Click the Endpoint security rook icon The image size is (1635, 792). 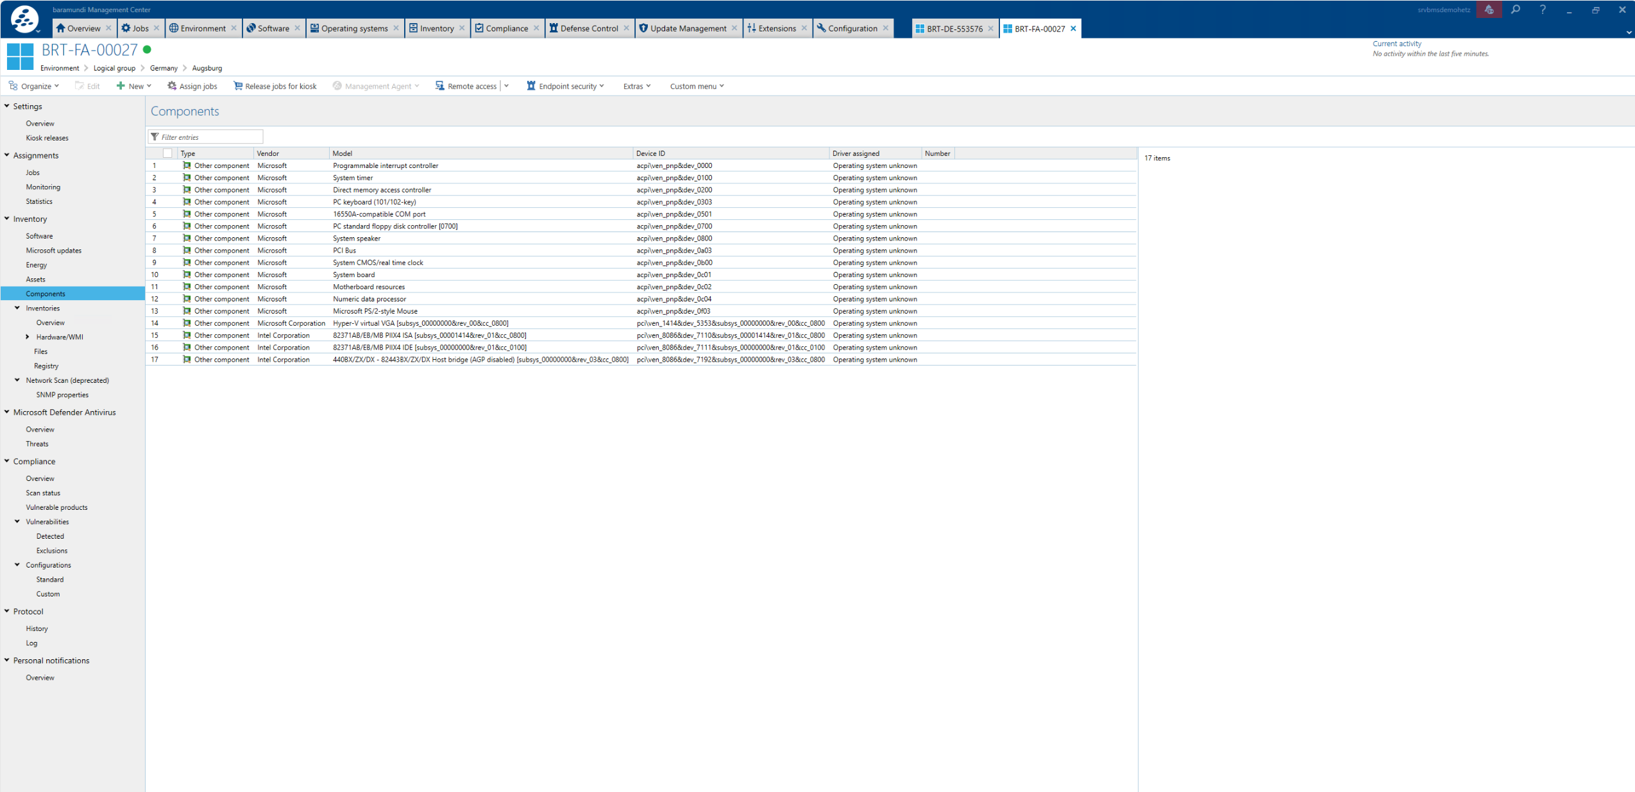coord(530,86)
